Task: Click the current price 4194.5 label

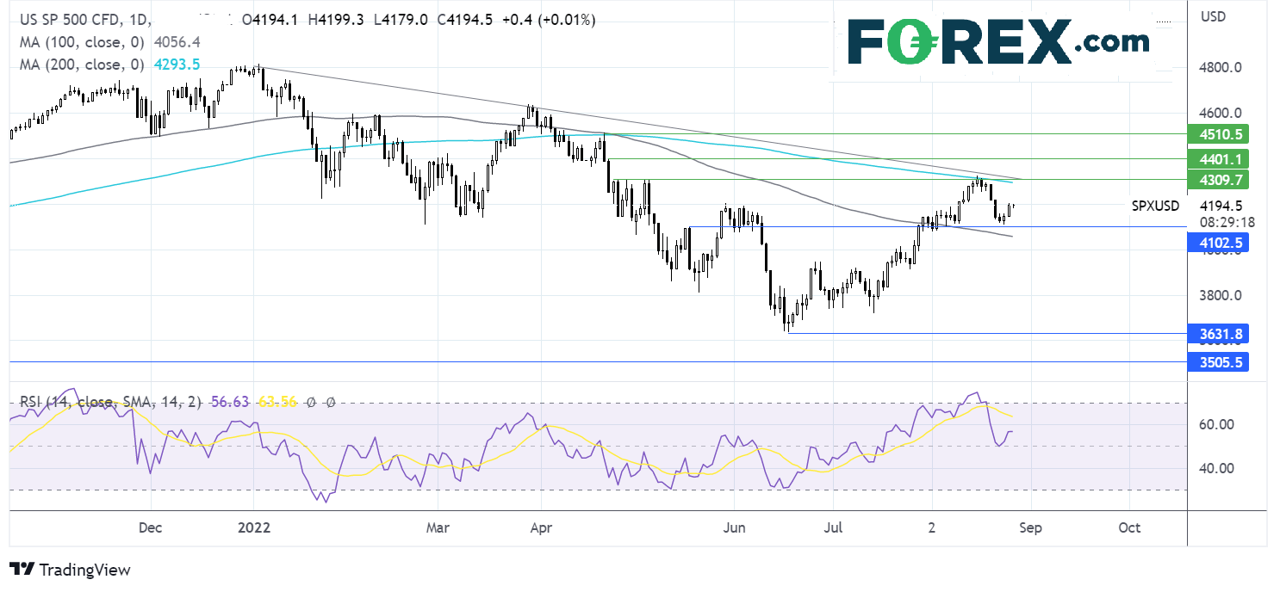Action: click(1221, 207)
